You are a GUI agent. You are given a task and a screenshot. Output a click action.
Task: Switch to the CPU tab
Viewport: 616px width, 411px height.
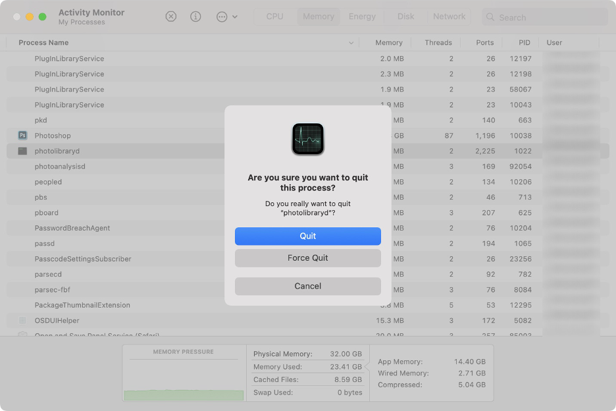click(x=274, y=16)
